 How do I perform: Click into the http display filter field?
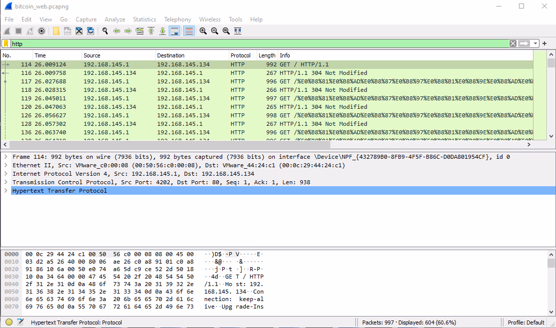pos(259,43)
